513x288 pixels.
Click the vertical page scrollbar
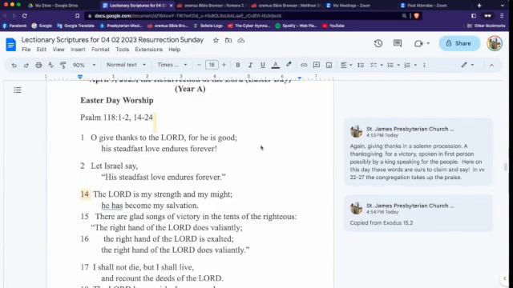click(506, 166)
